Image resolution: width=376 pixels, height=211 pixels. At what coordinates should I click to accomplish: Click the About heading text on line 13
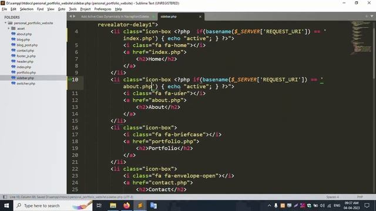tap(156, 107)
